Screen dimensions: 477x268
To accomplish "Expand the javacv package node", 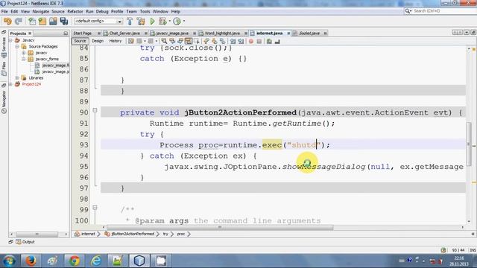I will pos(23,53).
